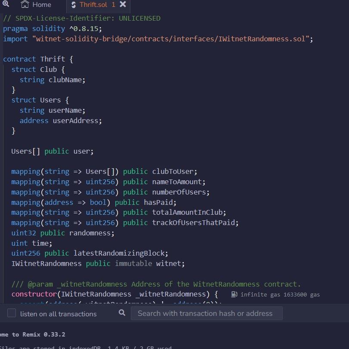Click the gas estimate icon beside constructor
This screenshot has width=349, height=349.
coord(234,295)
